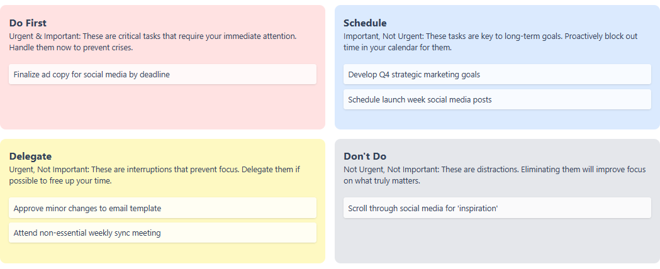
Task: Click the 'Delegate' quadrant heading
Action: click(x=30, y=156)
